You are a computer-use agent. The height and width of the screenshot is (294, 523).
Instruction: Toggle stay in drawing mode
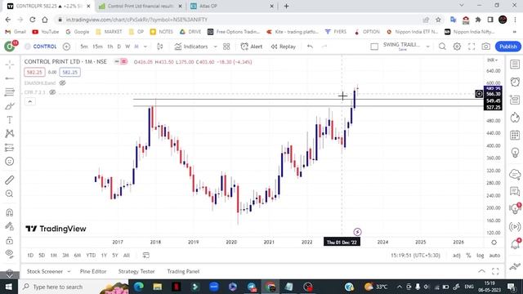(9, 226)
